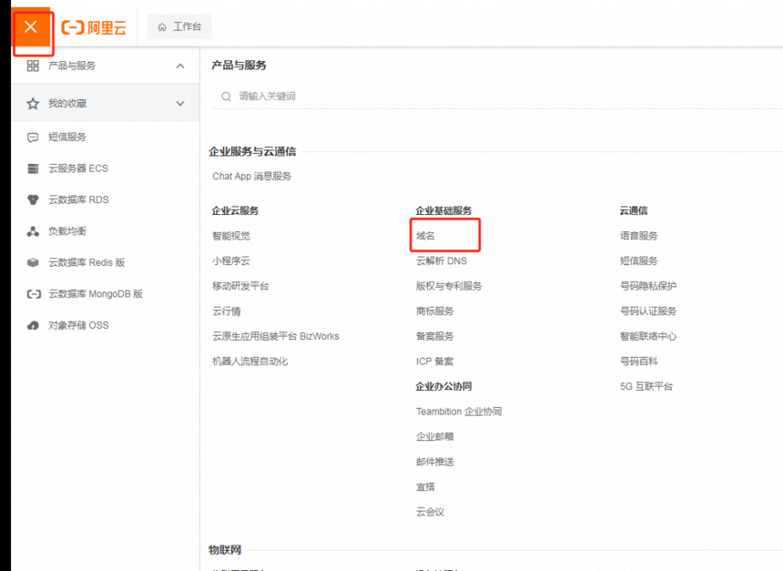Open 短信服务 in the favorites sidebar

click(66, 138)
